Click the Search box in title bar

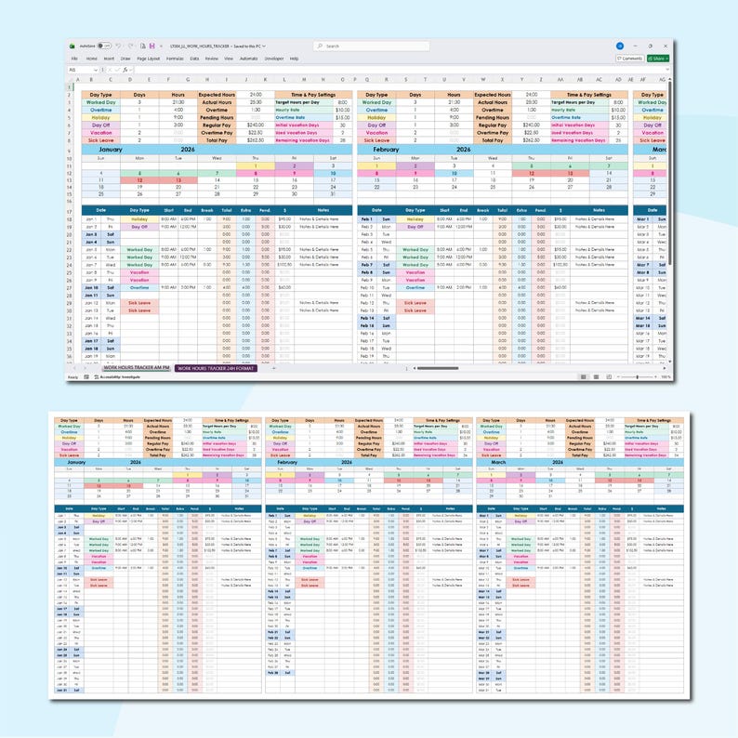pos(372,46)
